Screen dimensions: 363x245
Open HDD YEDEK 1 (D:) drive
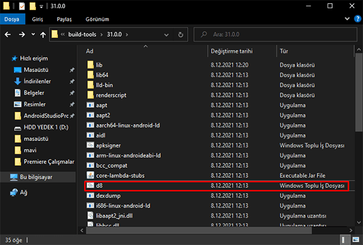click(46, 127)
